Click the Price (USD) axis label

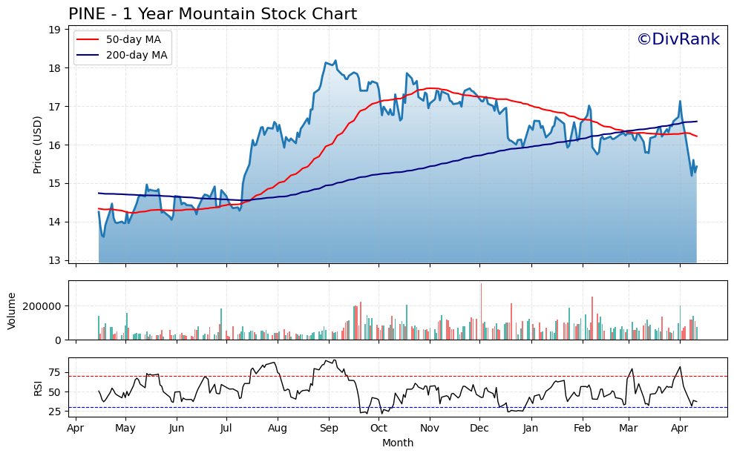(37, 145)
